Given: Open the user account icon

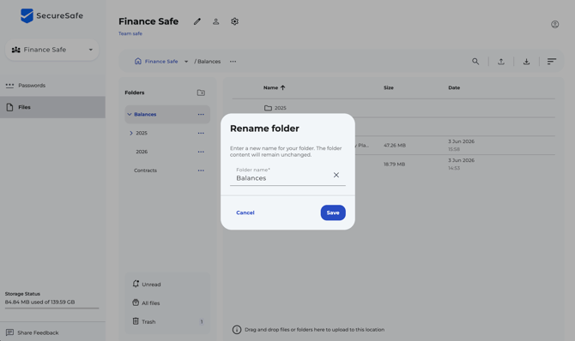Looking at the screenshot, I should pos(554,25).
